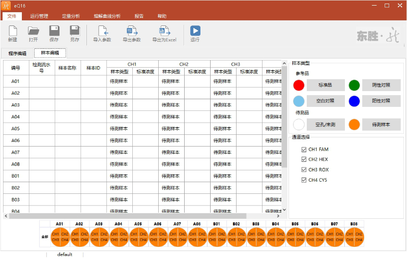The image size is (407, 259).
Task: Uncheck the CH1 FAM channel checkbox
Action: (304, 150)
